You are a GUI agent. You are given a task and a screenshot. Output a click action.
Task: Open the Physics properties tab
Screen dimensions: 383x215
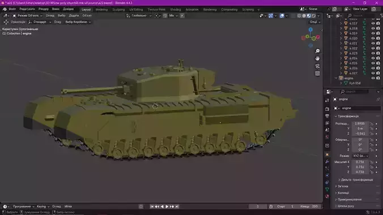(x=327, y=175)
